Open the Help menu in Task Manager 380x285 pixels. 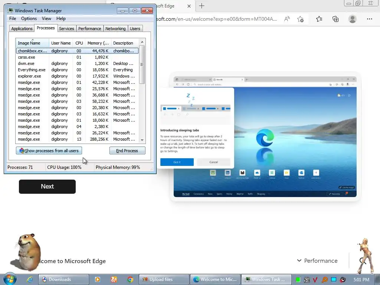tap(61, 19)
